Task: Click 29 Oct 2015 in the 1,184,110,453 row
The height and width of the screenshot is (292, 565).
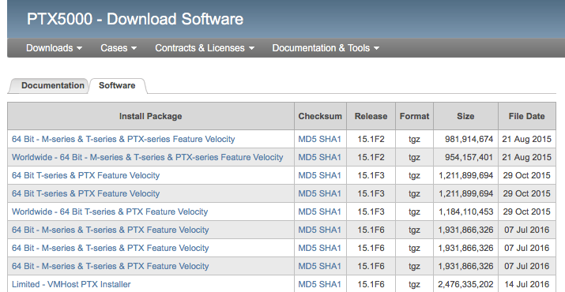Action: (527, 212)
